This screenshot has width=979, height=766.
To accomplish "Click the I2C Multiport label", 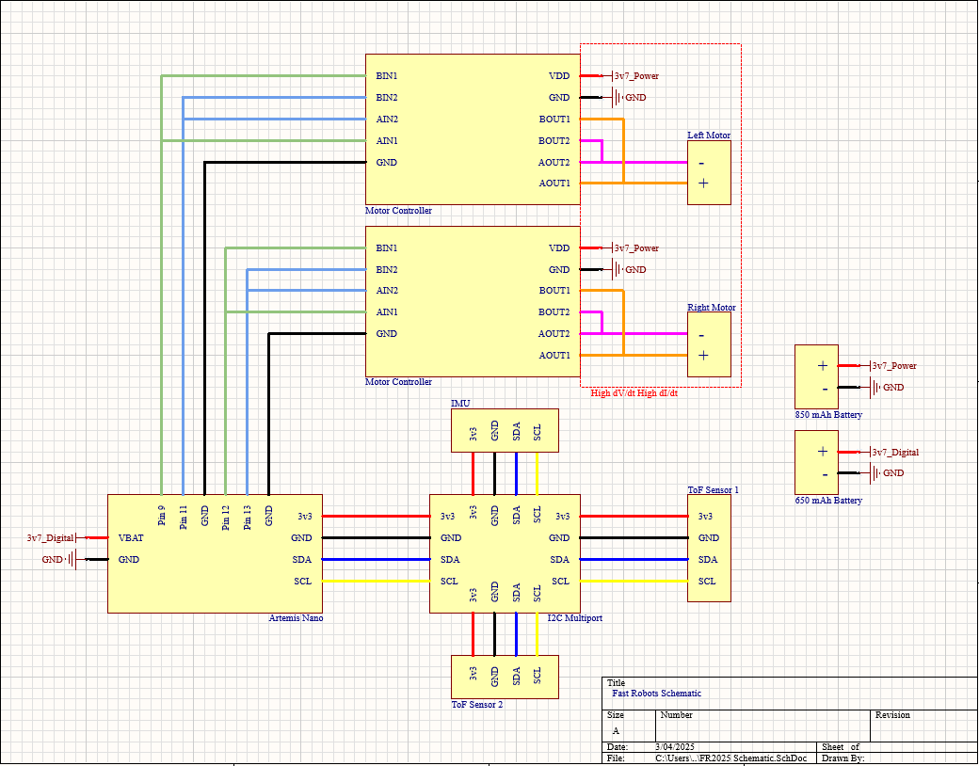I will tap(575, 618).
